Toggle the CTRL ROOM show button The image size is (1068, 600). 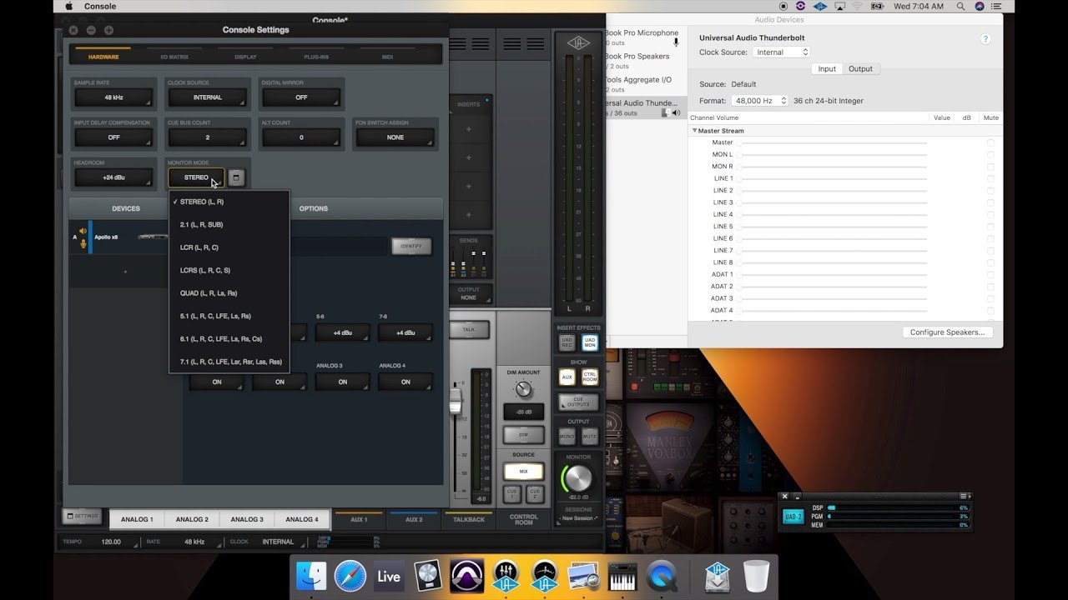pyautogui.click(x=590, y=377)
